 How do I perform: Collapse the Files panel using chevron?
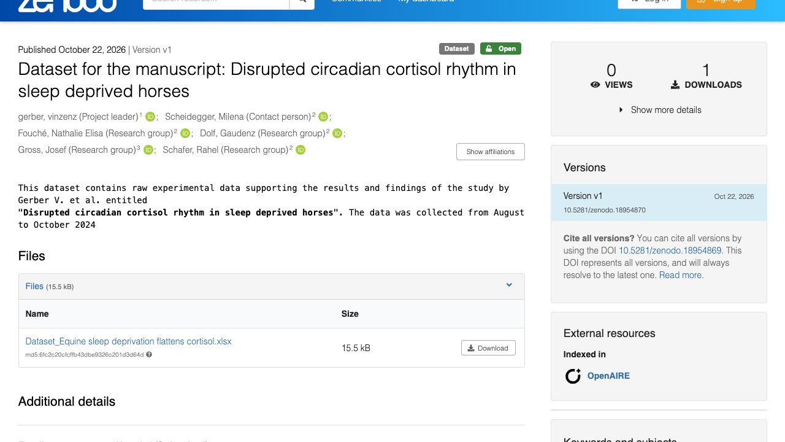509,285
